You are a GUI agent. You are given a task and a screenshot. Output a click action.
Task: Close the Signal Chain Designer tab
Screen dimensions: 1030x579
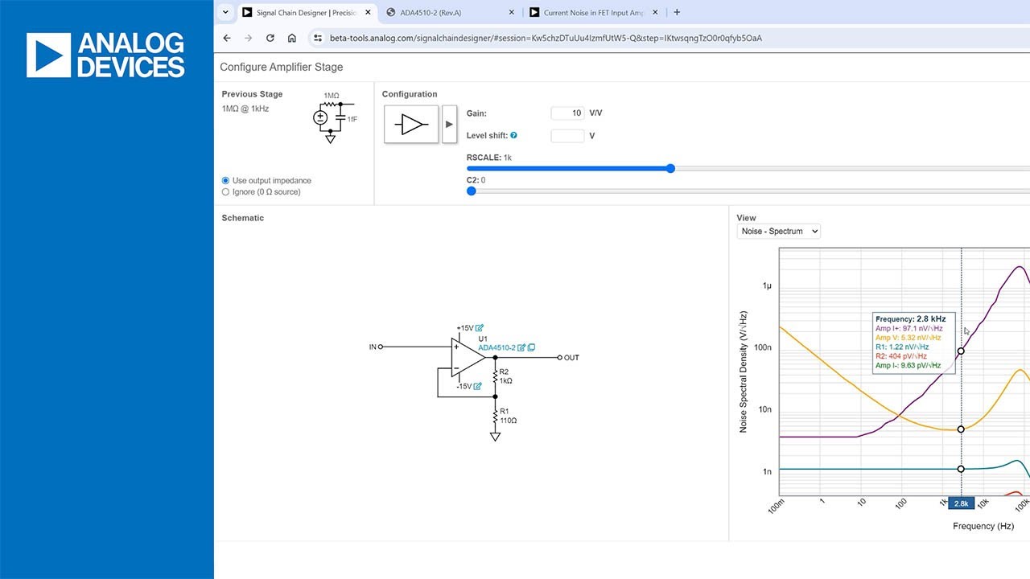(369, 12)
